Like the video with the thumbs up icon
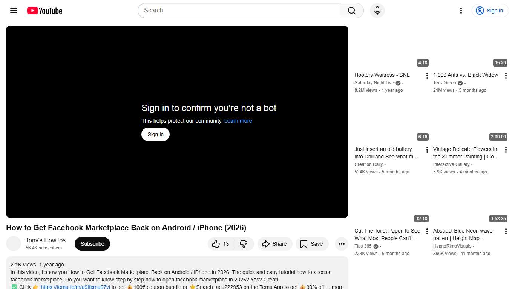 click(217, 244)
